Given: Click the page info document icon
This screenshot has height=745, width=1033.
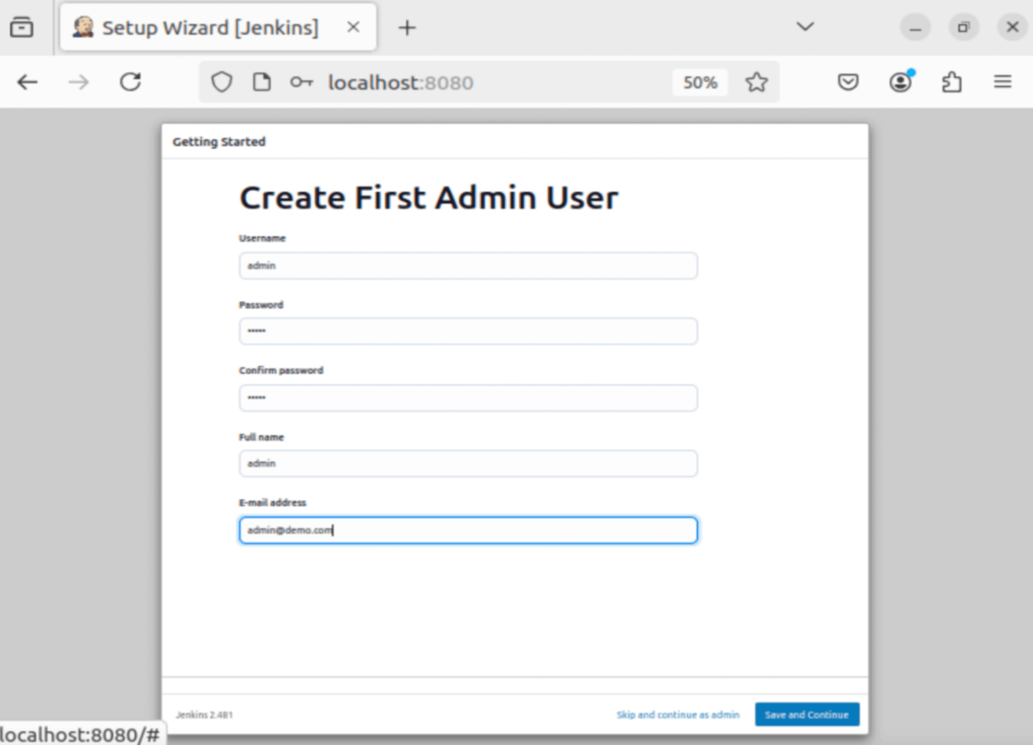Looking at the screenshot, I should 262,83.
